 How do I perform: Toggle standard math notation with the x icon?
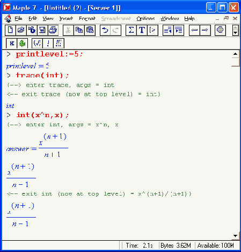[x=12, y=44]
